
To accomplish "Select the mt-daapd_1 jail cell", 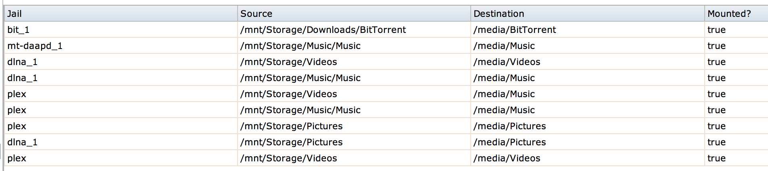I will click(35, 46).
